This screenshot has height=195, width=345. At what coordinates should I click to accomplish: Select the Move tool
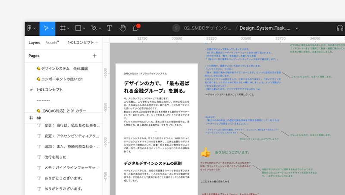(46, 28)
